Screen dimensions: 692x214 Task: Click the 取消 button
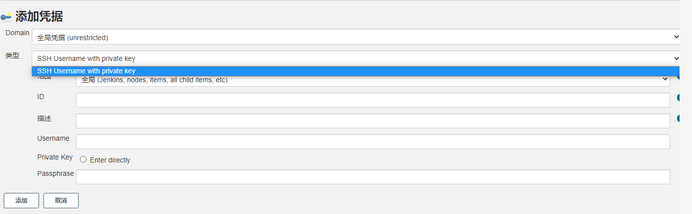tap(61, 201)
